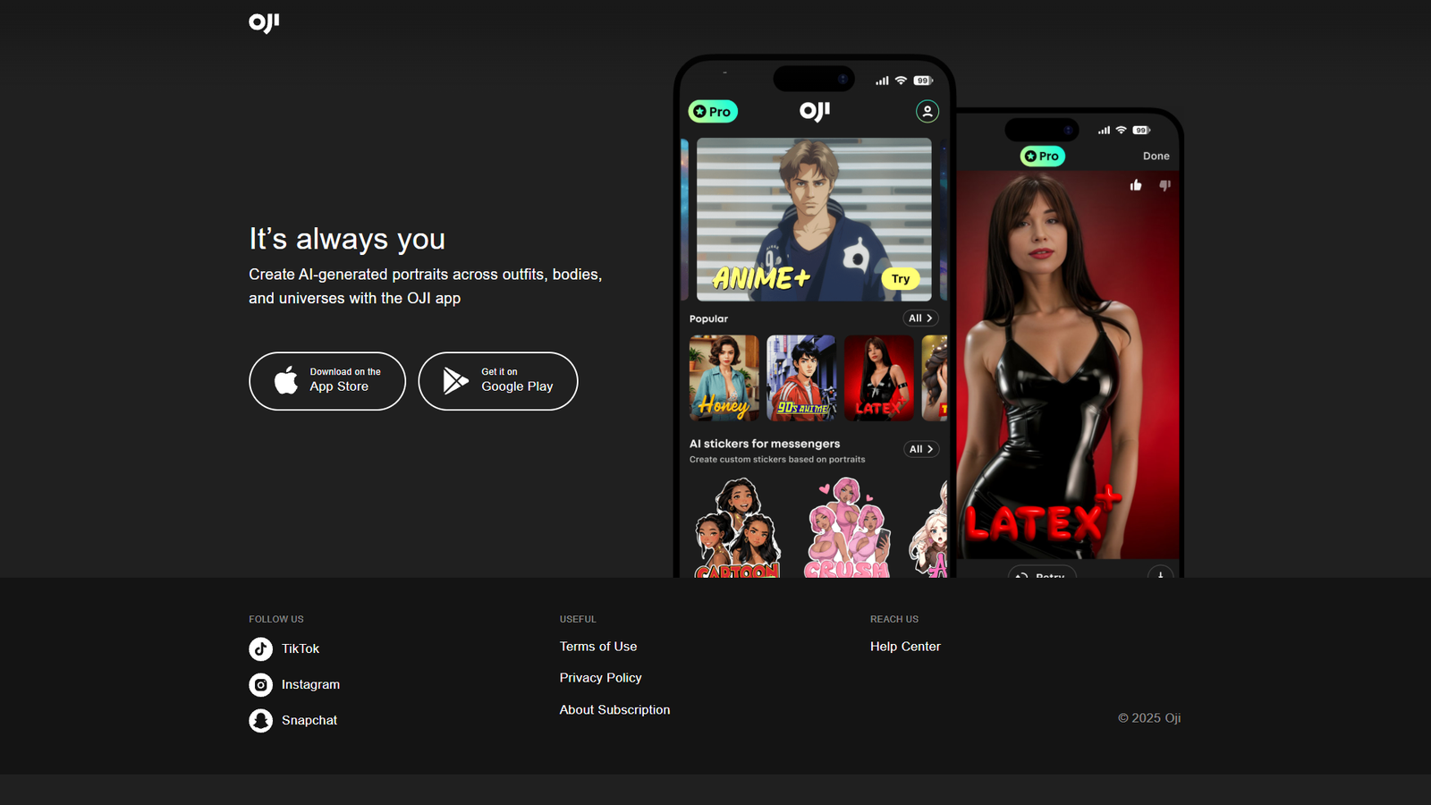Screen dimensions: 1431x805
Task: Open the Instagram icon in Follow Us
Action: pos(260,684)
